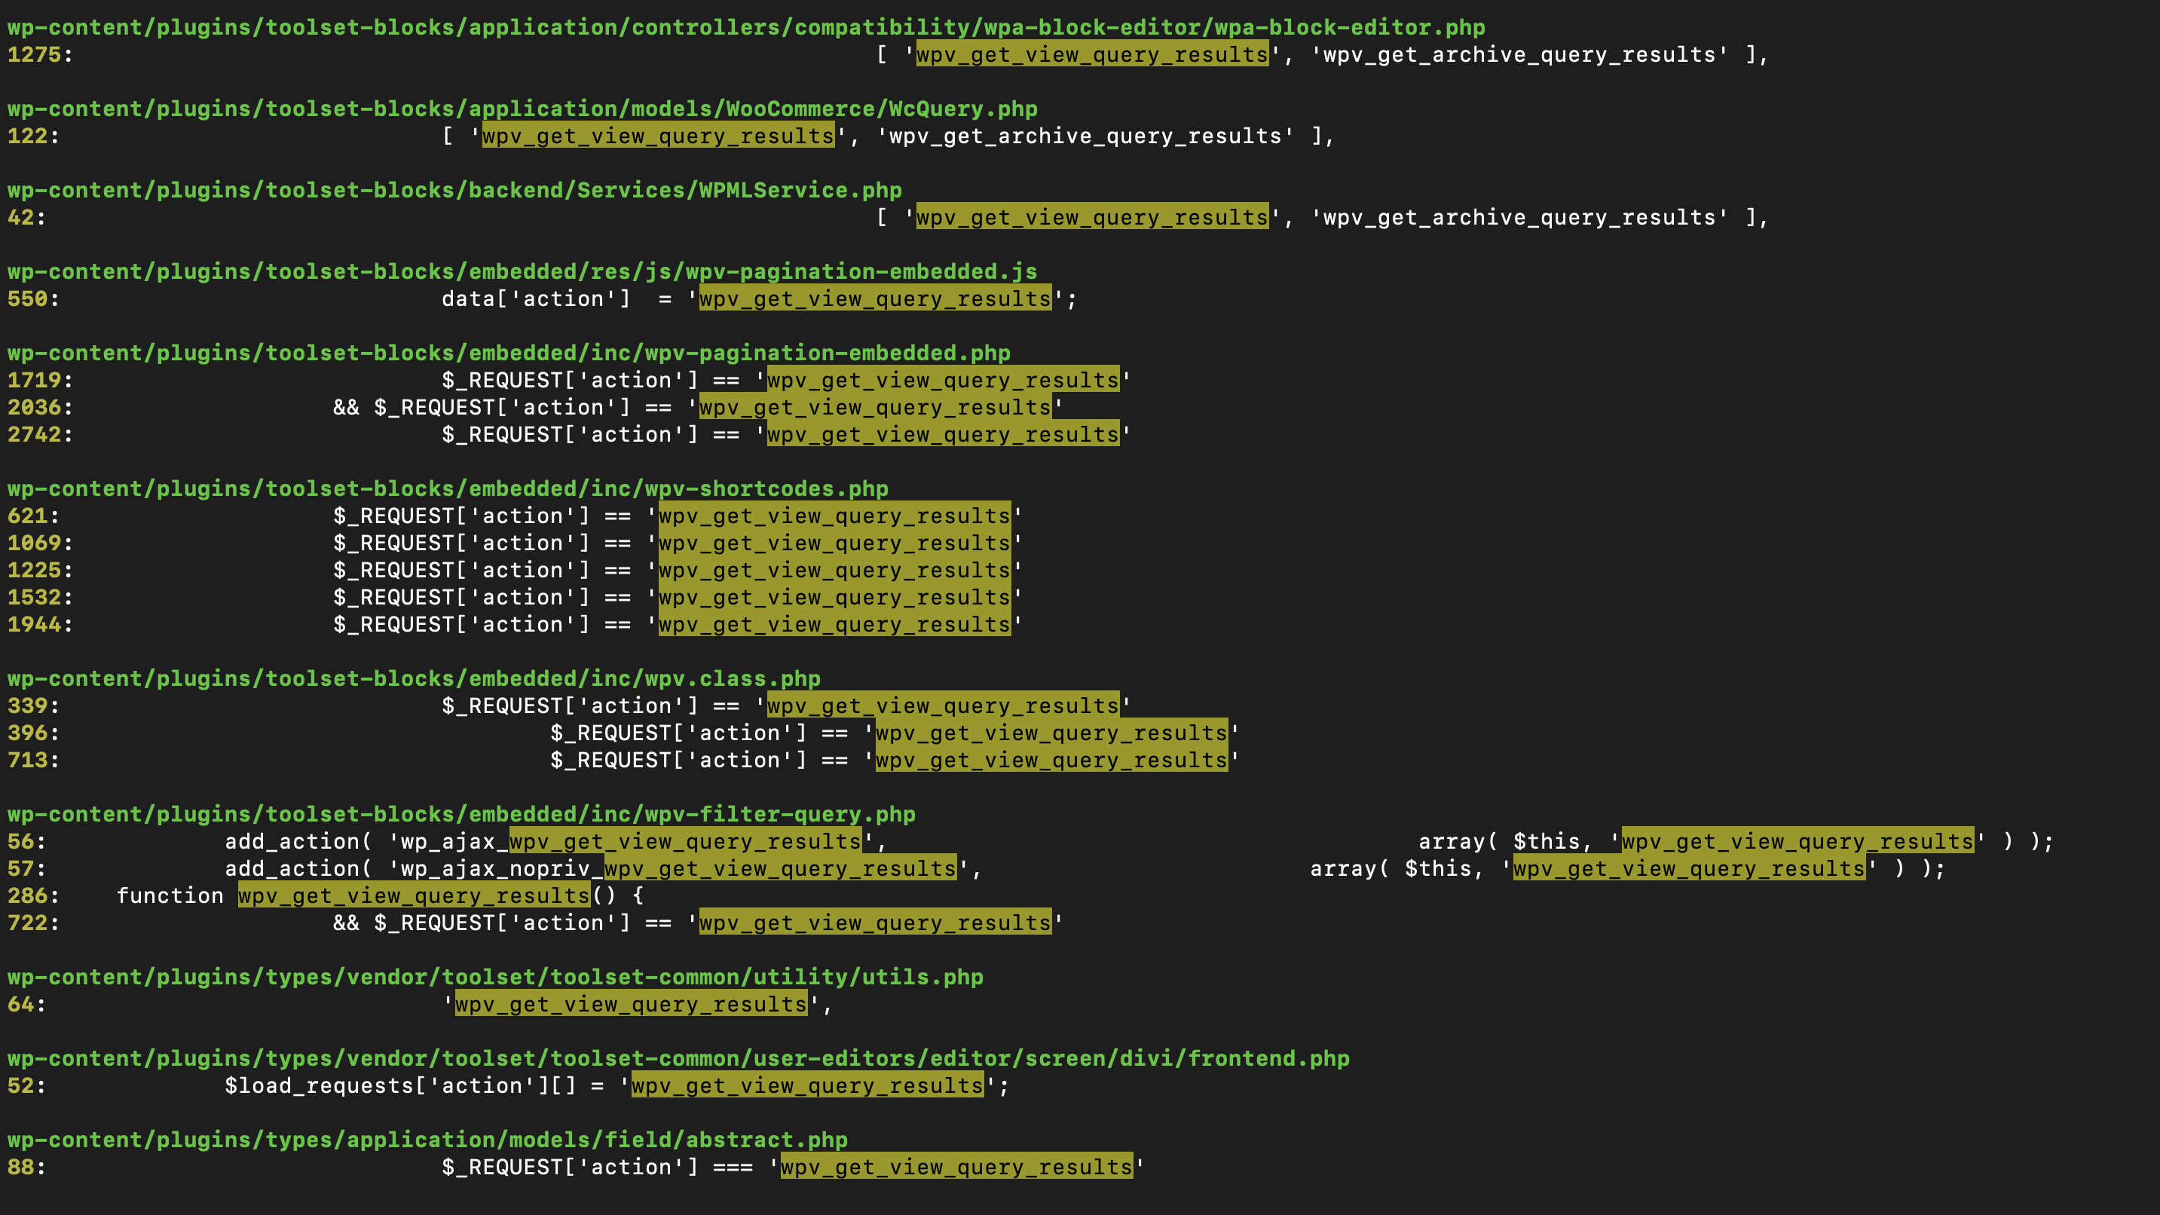Select line number 1069

tap(34, 543)
